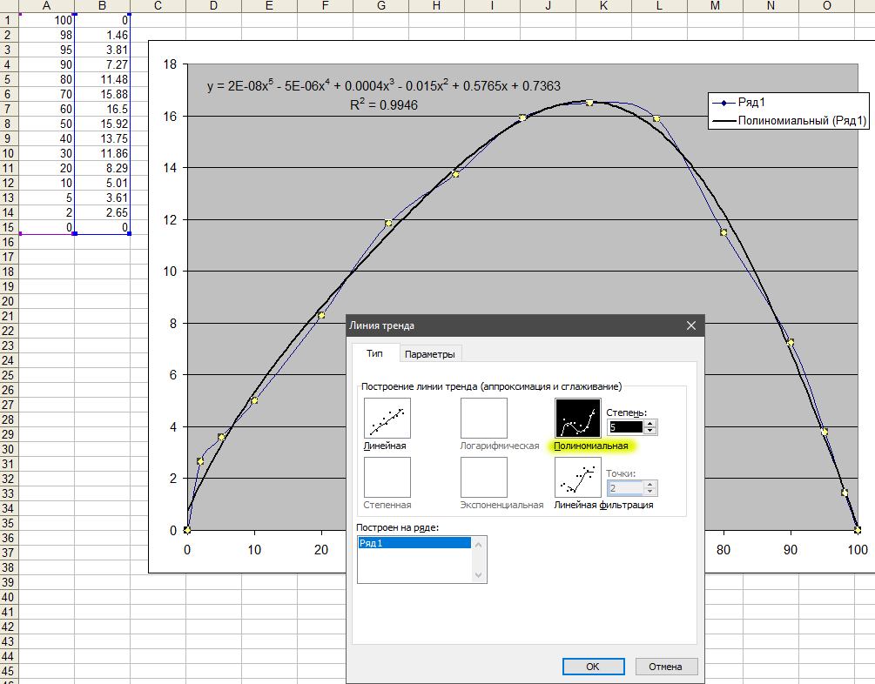Select the Полиномиальный (Ряд1) legend entry

point(801,122)
